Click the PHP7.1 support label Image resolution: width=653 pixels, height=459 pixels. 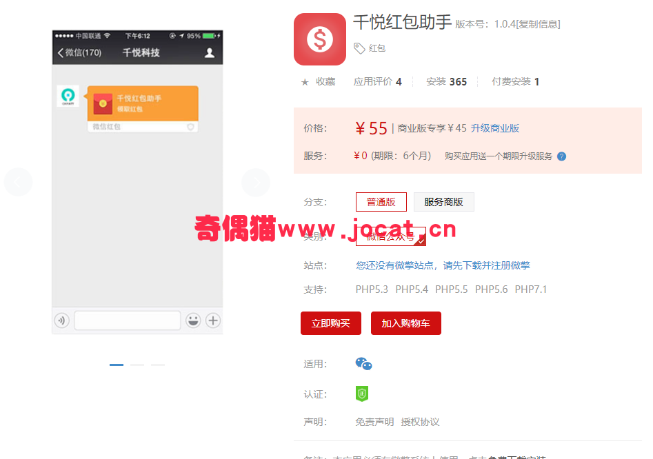click(x=530, y=289)
